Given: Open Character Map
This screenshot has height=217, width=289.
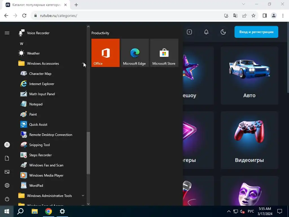Looking at the screenshot, I should pyautogui.click(x=52, y=74).
